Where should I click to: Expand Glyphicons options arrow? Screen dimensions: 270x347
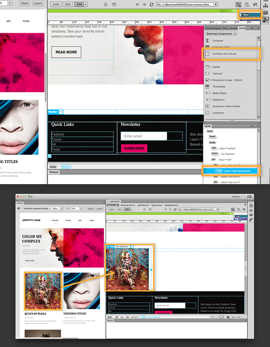point(210,100)
